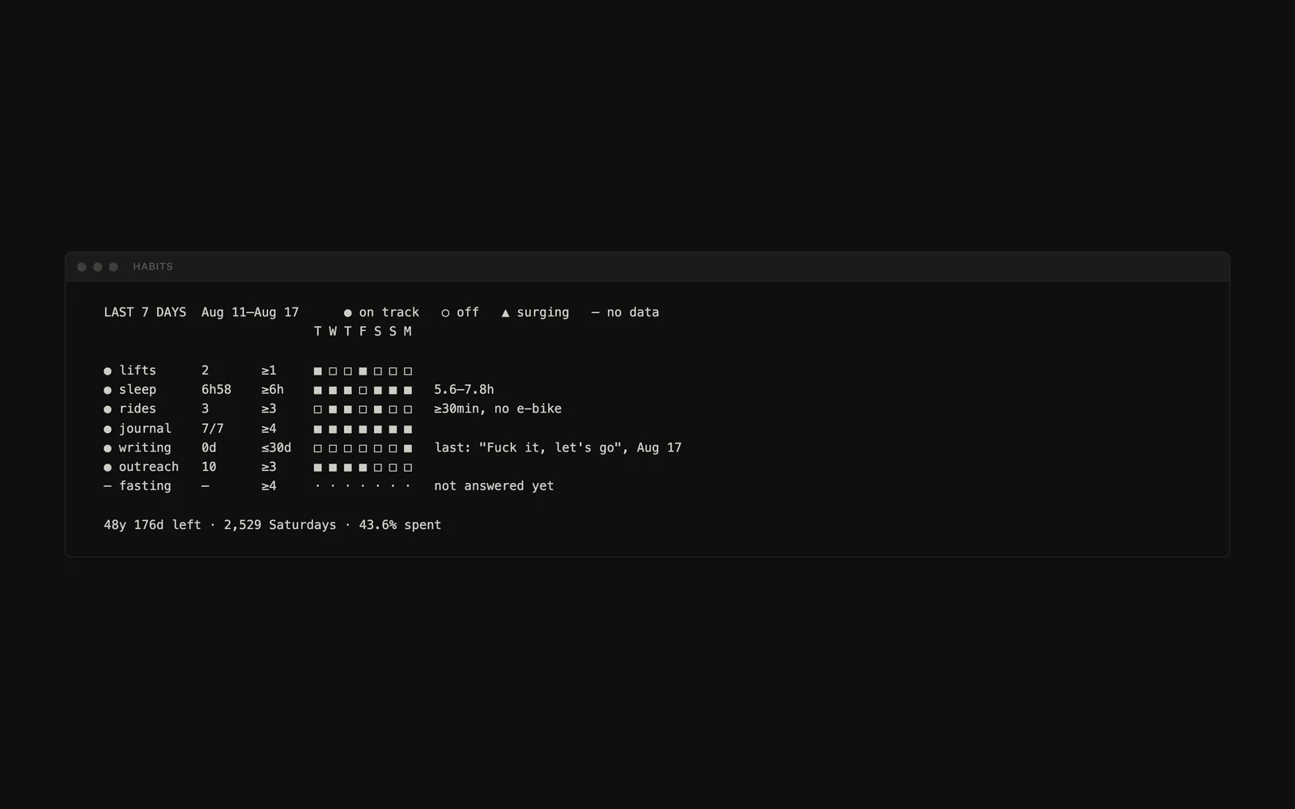Select the 'rides' habit name
This screenshot has width=1295, height=809.
138,409
